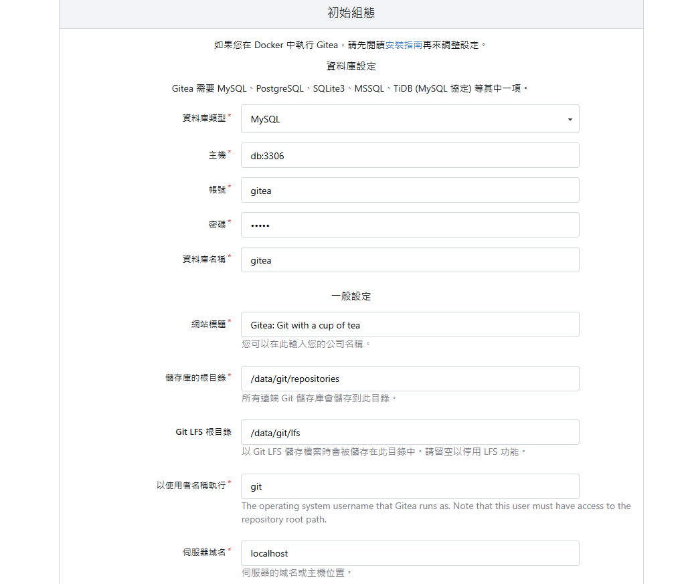The height and width of the screenshot is (584, 686).
Task: Click the operating system username help text
Action: coord(436,512)
